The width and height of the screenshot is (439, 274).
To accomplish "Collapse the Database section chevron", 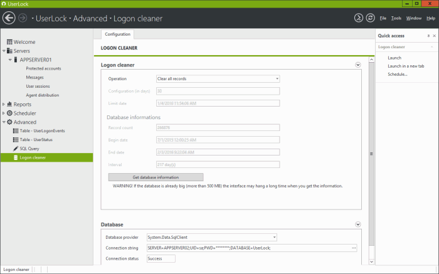I will click(358, 224).
